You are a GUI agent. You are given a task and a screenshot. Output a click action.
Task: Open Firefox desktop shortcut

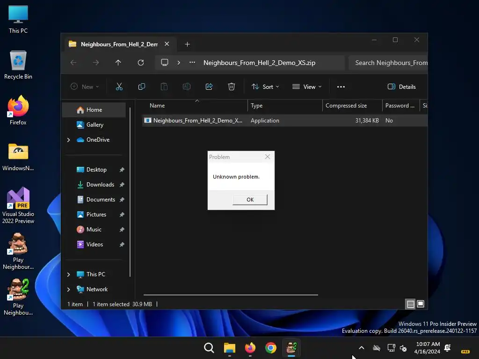[18, 110]
